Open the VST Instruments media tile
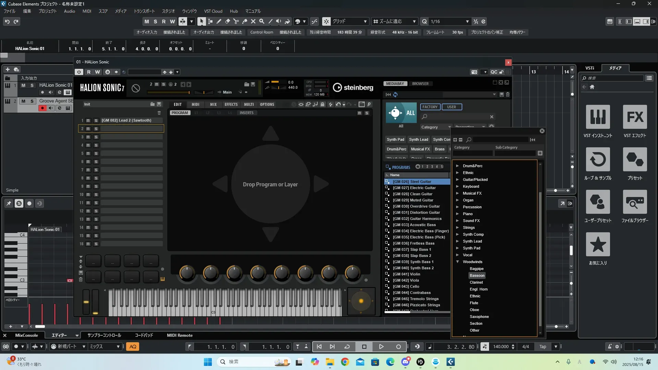The image size is (658, 370). pos(598,117)
